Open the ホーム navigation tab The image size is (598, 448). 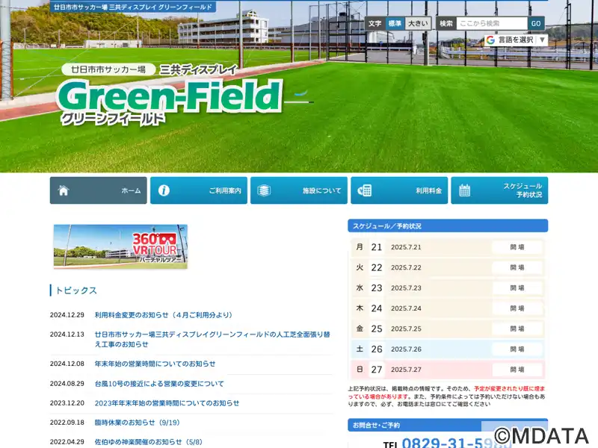tap(99, 190)
